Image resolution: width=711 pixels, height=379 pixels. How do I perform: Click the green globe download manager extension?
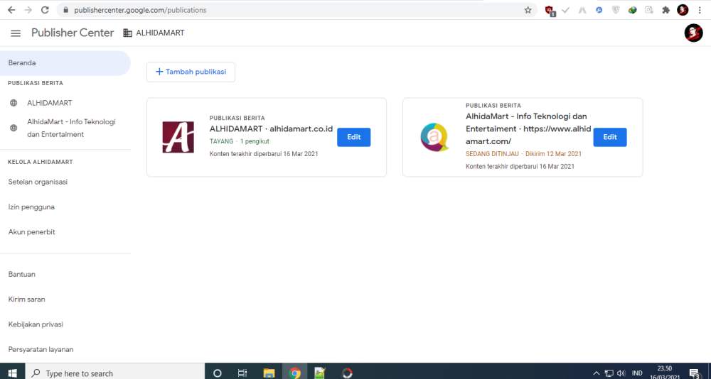tap(632, 10)
